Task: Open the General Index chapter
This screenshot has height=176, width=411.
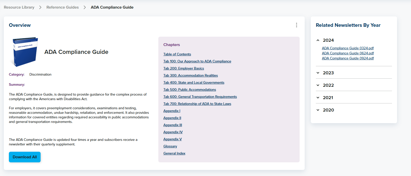Action: coord(174,153)
